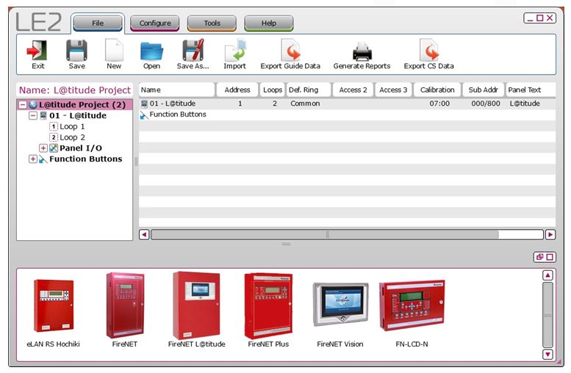This screenshot has width=571, height=373.
Task: Select the FN-LCD-N panel thumbnail
Action: [x=412, y=305]
